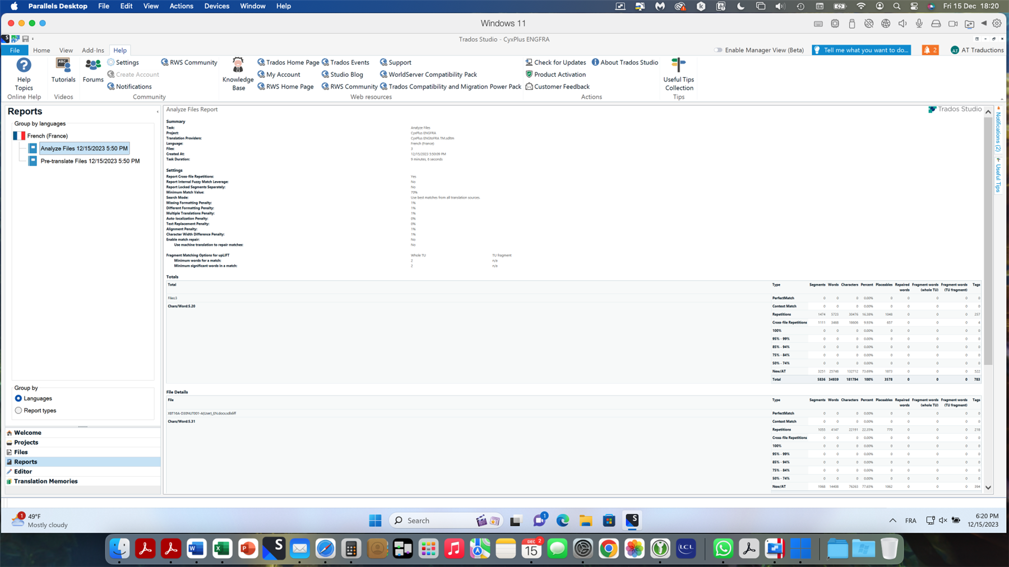The height and width of the screenshot is (567, 1009).
Task: Open the Studio Blog
Action: [342, 75]
